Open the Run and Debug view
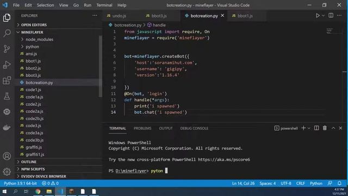348x196 pixels. coord(7,65)
